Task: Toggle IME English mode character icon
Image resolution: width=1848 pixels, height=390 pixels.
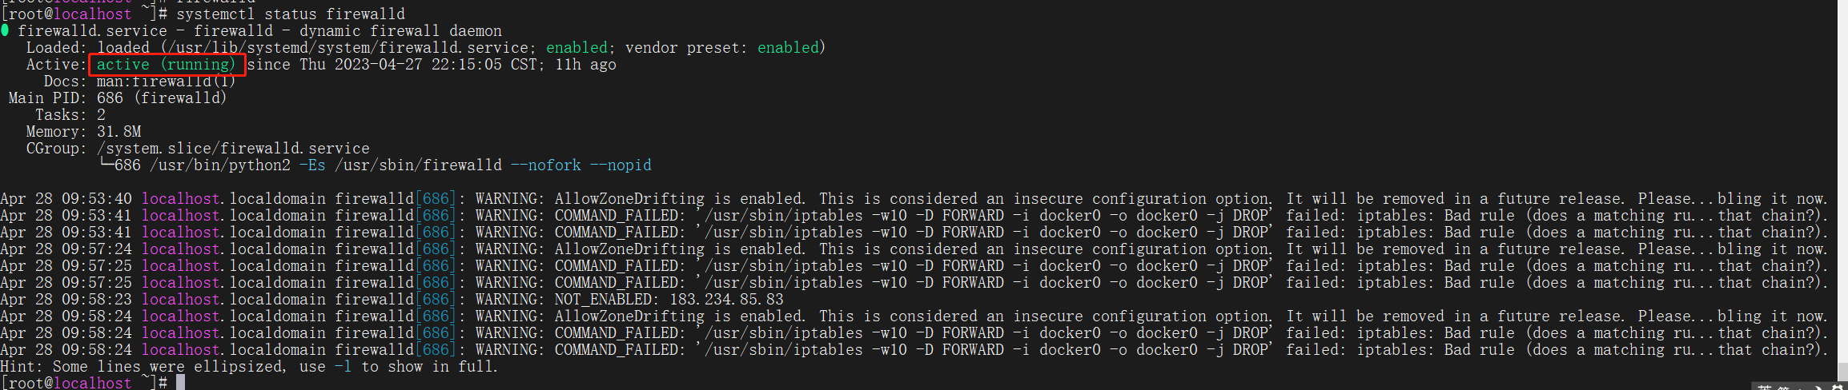Action: (x=1765, y=387)
